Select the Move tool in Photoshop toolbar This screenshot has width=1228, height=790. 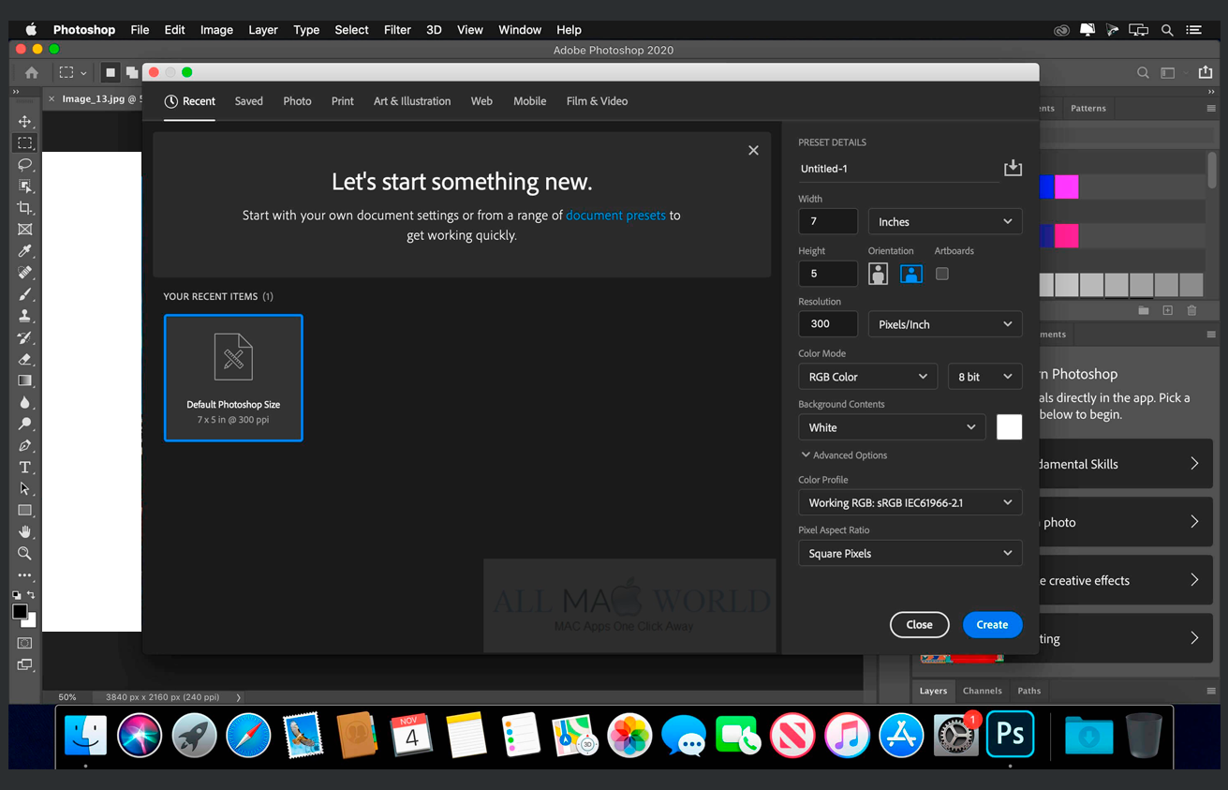click(x=25, y=122)
